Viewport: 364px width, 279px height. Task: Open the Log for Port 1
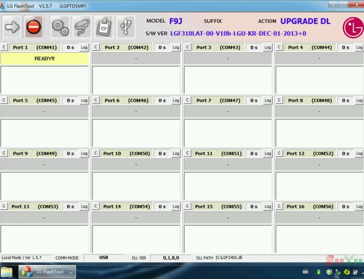84,47
